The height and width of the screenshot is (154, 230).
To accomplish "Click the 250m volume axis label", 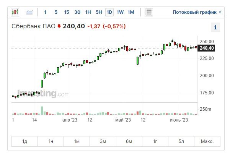I will 206,109.
